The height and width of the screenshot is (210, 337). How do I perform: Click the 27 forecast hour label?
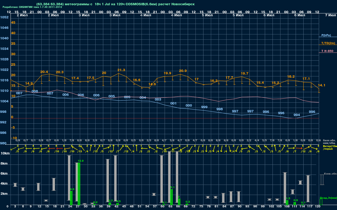pyautogui.click(x=78, y=207)
